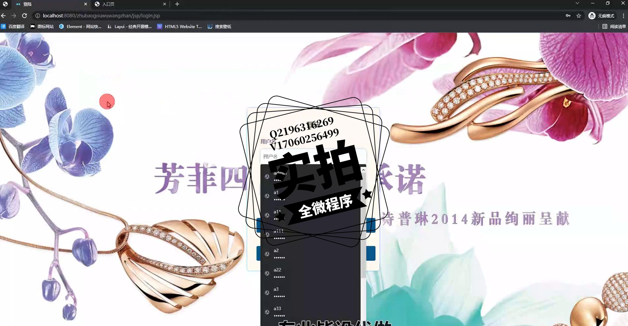Go forward with the forward arrow

14,16
